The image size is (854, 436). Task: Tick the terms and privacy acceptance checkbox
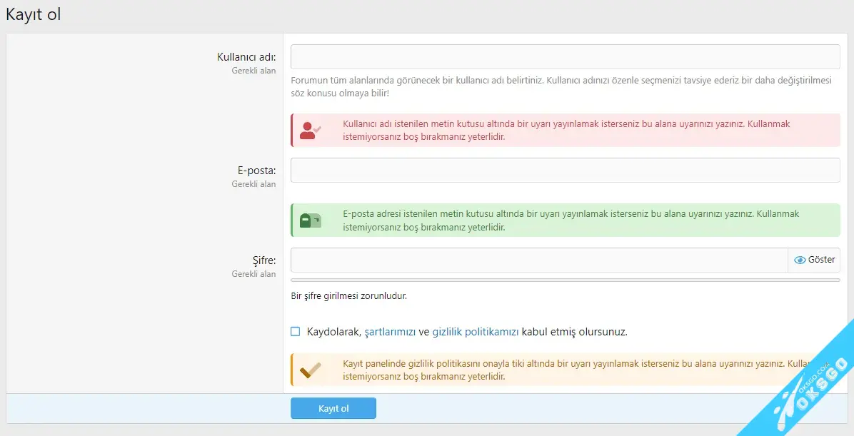click(296, 332)
